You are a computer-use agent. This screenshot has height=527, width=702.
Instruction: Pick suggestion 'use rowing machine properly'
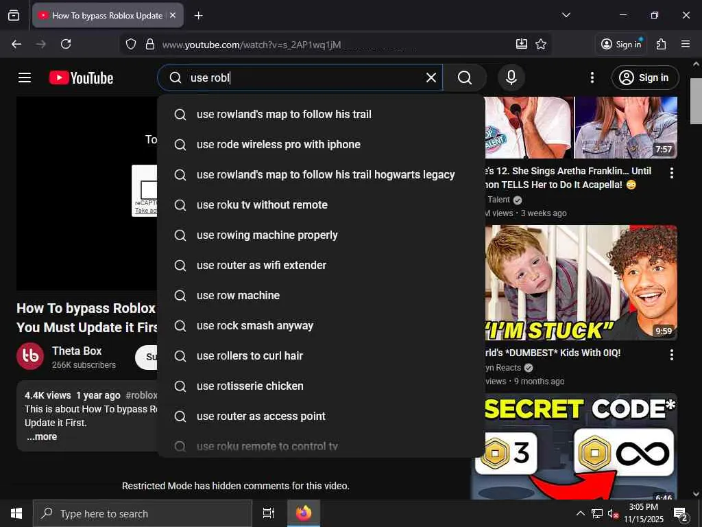pos(321,235)
